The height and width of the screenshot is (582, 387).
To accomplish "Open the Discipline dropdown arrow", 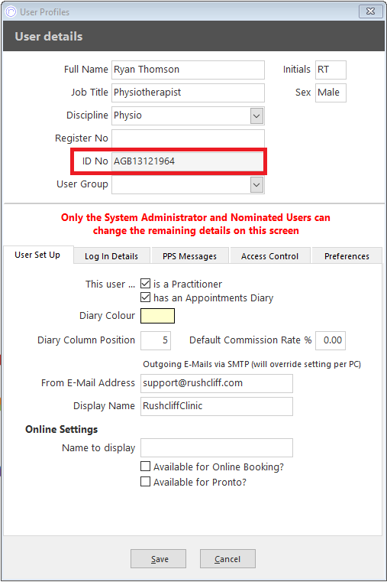I will coord(256,115).
